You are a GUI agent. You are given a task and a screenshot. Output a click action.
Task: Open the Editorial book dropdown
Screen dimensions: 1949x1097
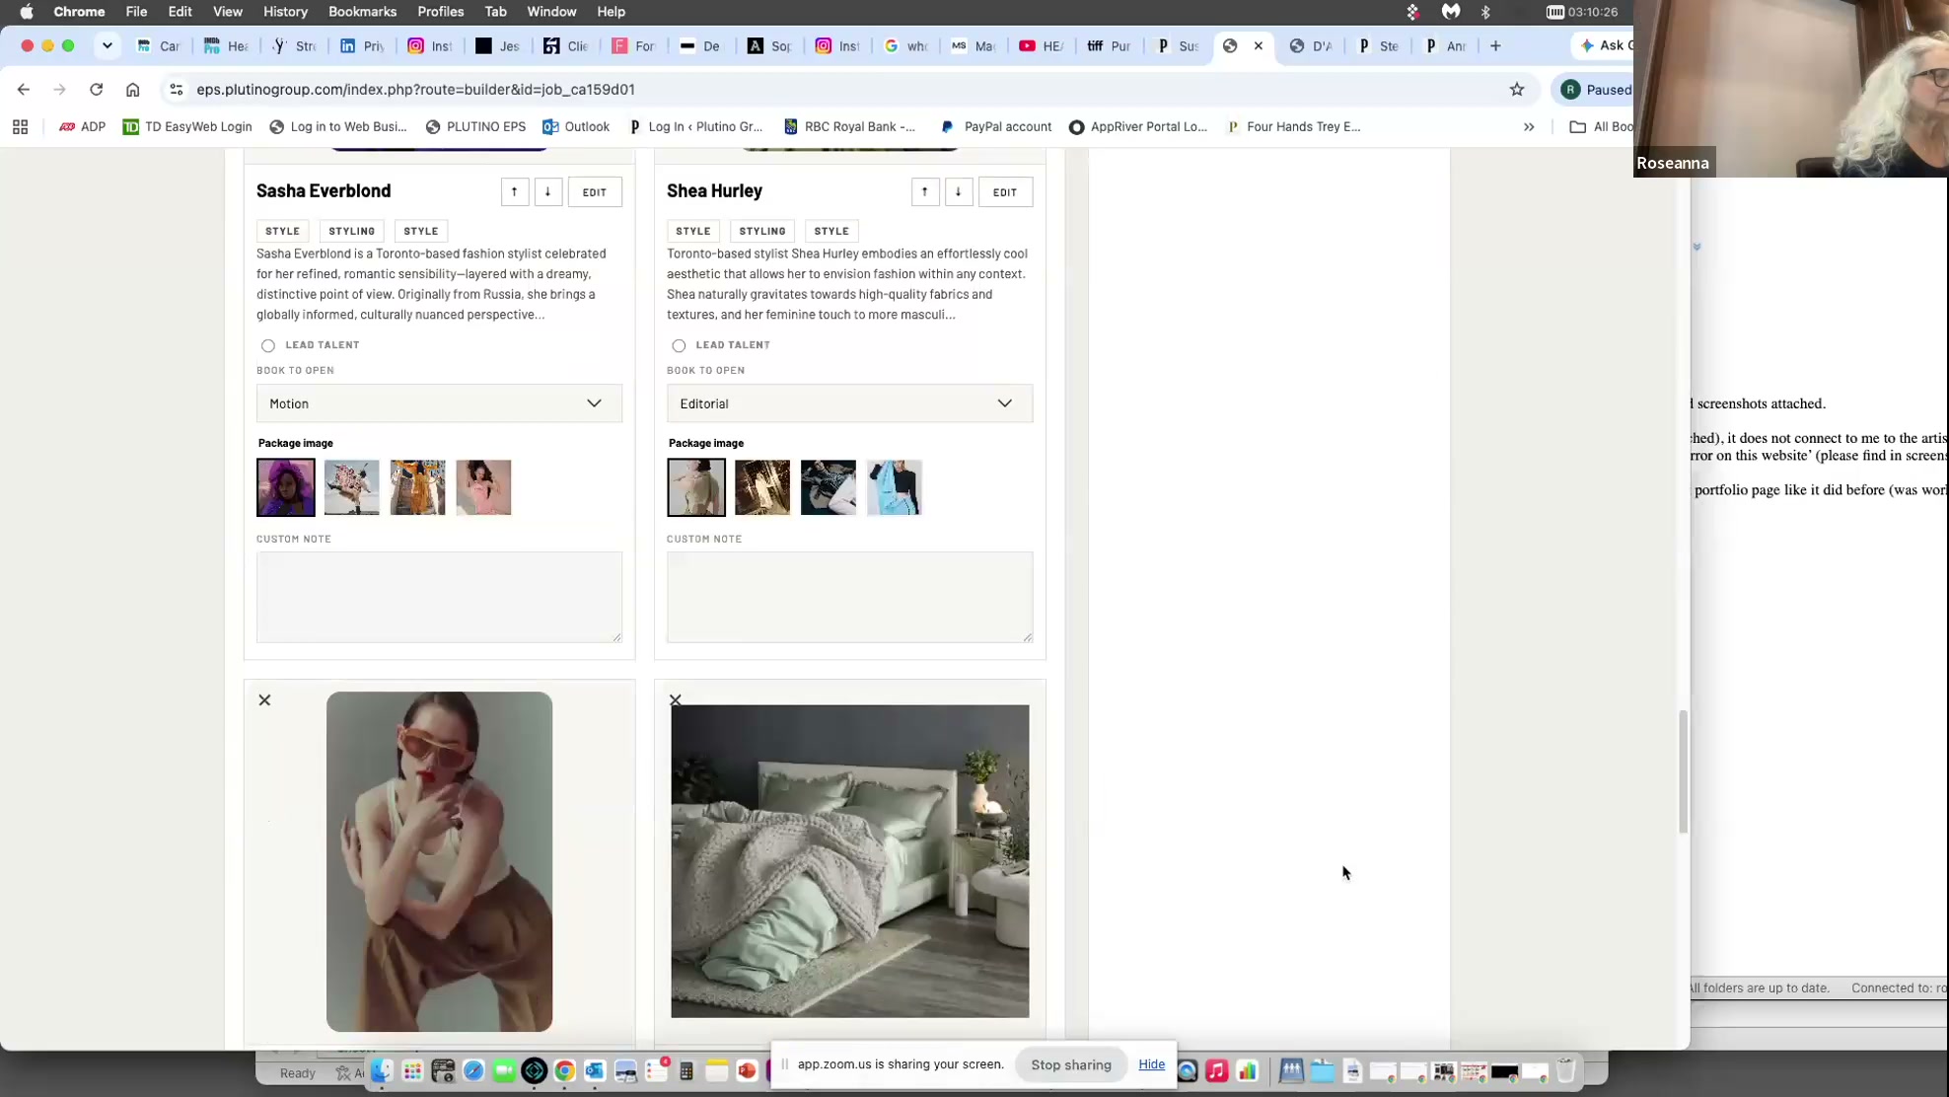tap(849, 403)
